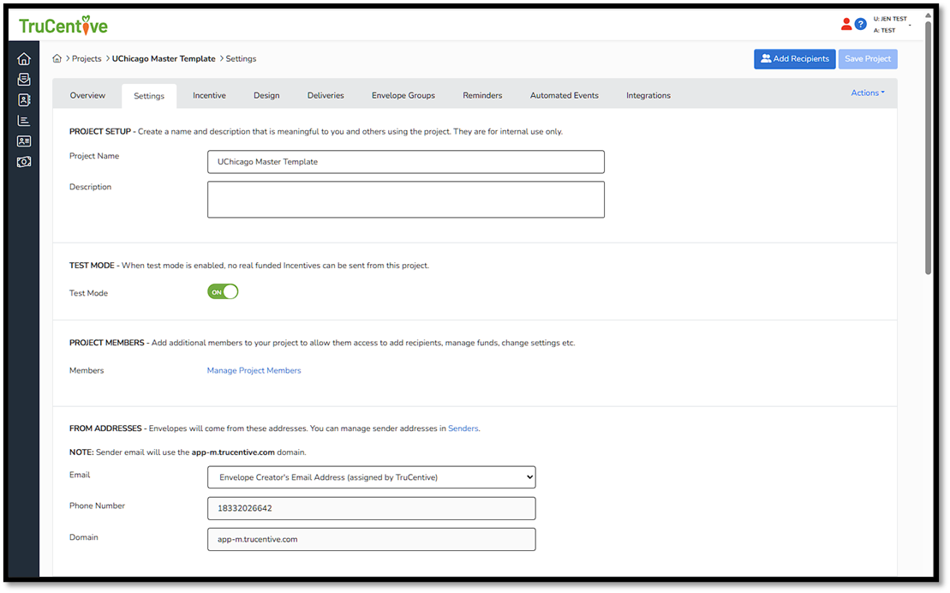
Task: Click into the Description text box
Action: [405, 200]
